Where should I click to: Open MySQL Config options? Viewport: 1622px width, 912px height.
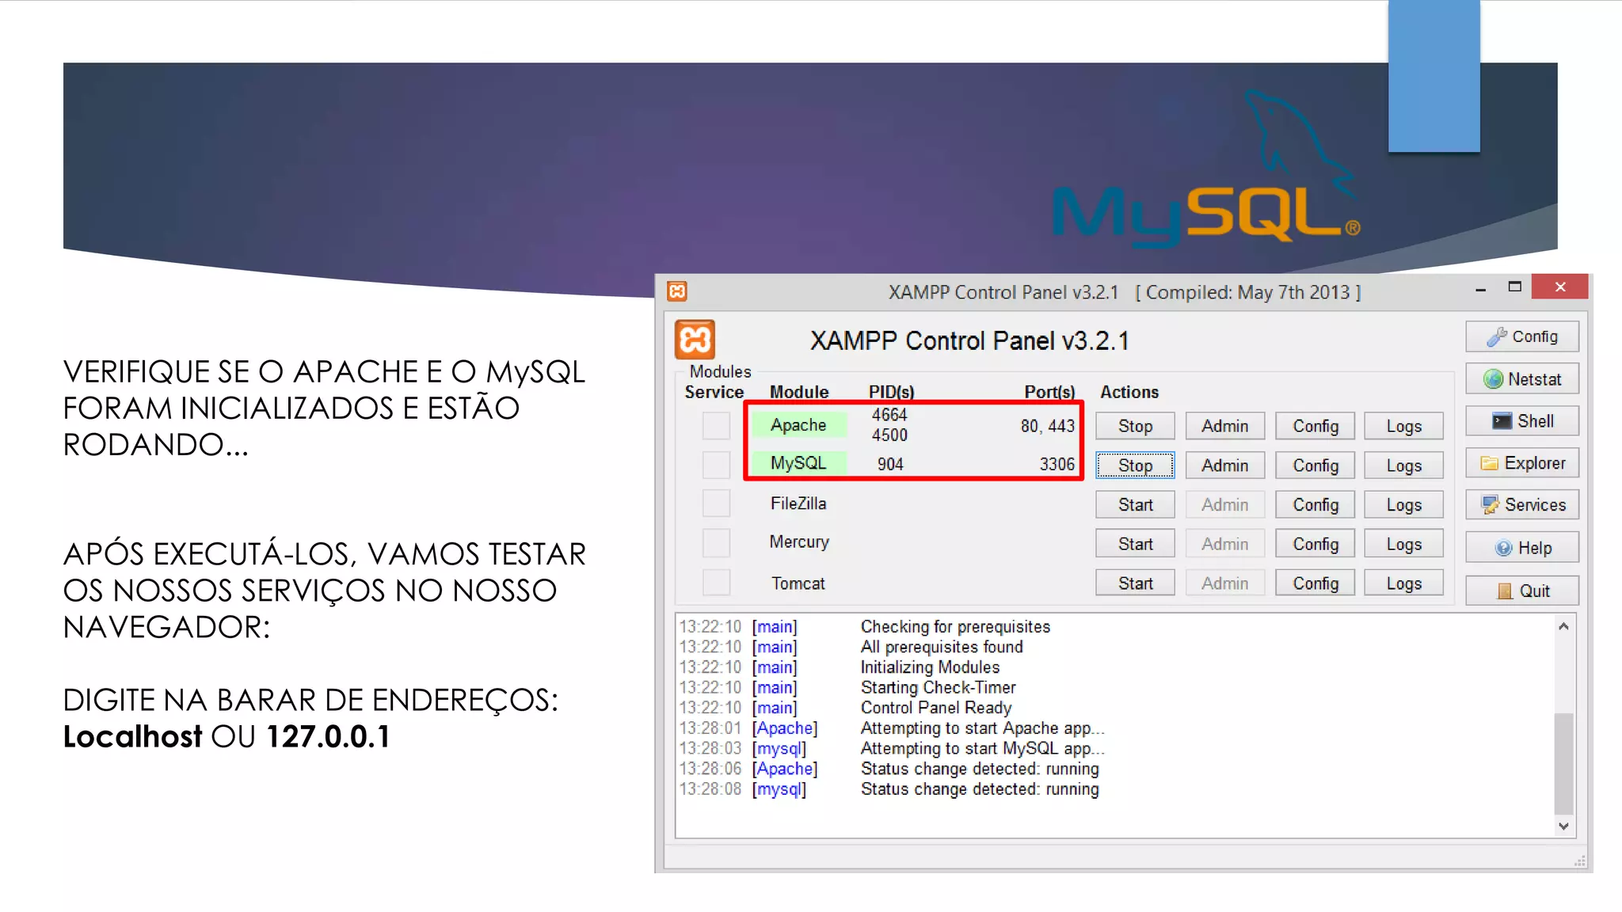tap(1315, 465)
